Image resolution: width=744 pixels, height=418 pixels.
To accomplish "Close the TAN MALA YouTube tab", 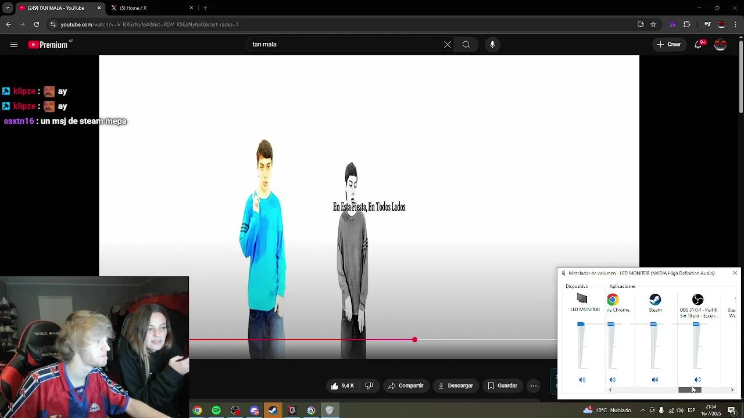I will pyautogui.click(x=99, y=8).
